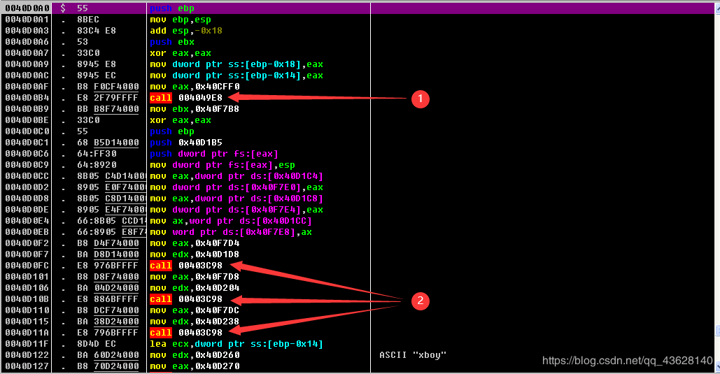The width and height of the screenshot is (720, 374).
Task: Select the address cell 0040D0B4
Action: (27, 98)
